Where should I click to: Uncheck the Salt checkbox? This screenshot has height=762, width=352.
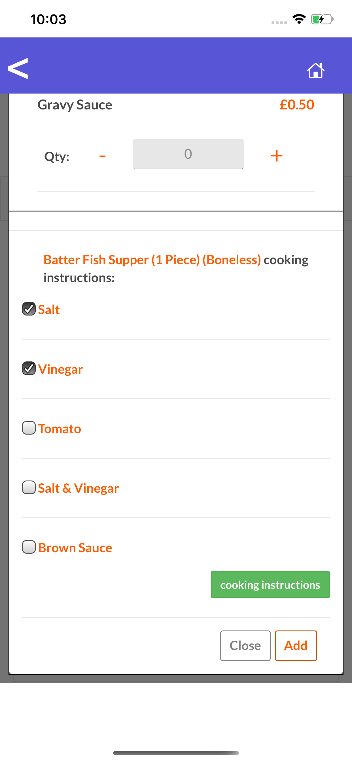click(x=29, y=309)
